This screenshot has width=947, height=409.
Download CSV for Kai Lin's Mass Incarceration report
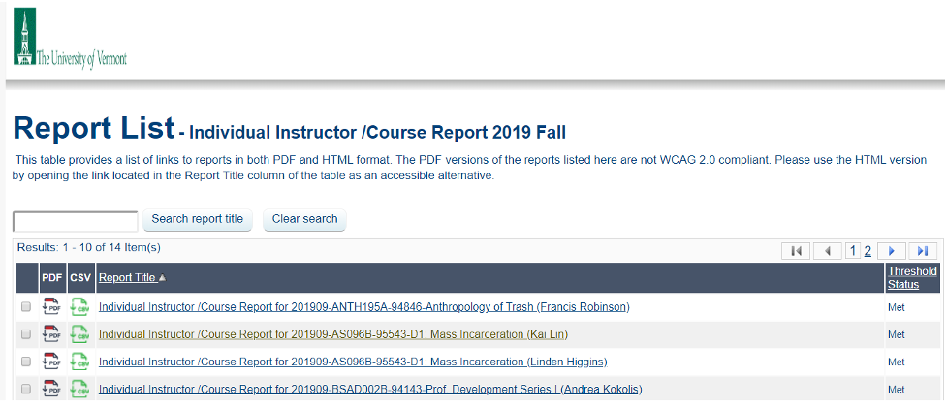click(79, 334)
